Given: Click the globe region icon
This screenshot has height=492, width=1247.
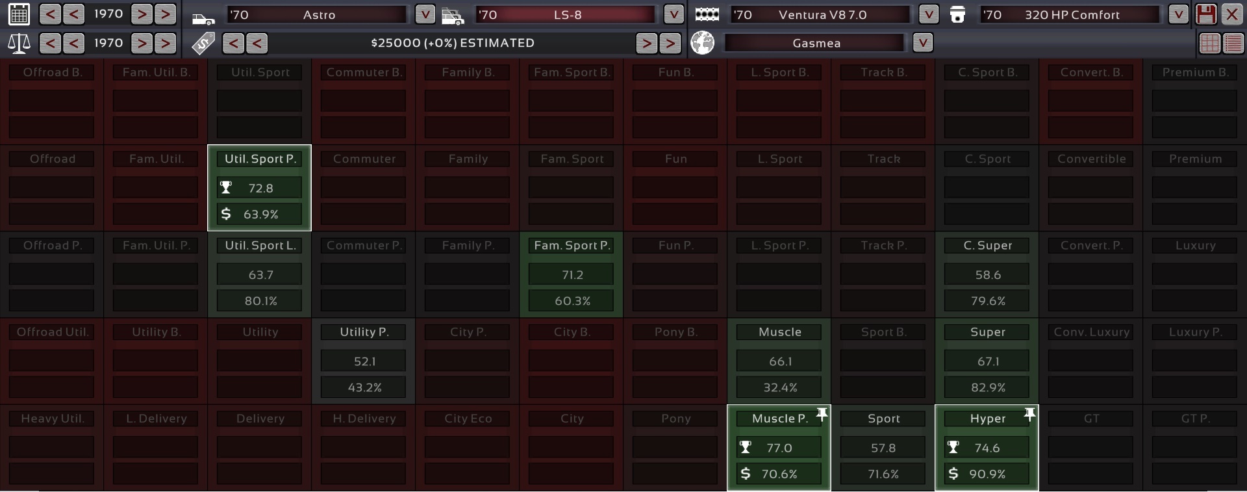Looking at the screenshot, I should point(702,44).
